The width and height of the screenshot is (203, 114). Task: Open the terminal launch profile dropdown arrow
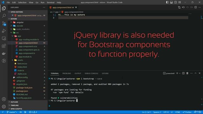(x=180, y=73)
